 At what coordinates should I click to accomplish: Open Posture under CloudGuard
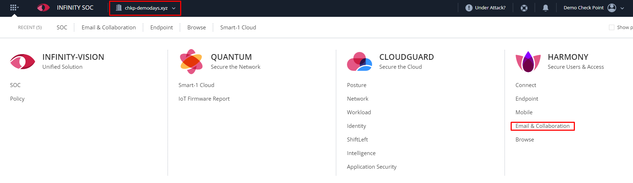click(357, 85)
